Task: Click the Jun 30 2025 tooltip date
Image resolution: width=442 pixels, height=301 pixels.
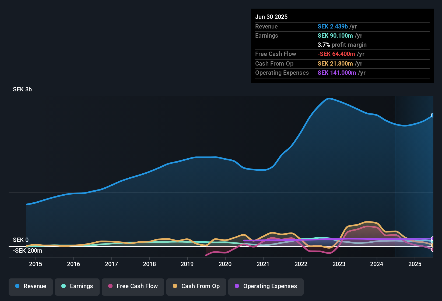Action: point(271,17)
